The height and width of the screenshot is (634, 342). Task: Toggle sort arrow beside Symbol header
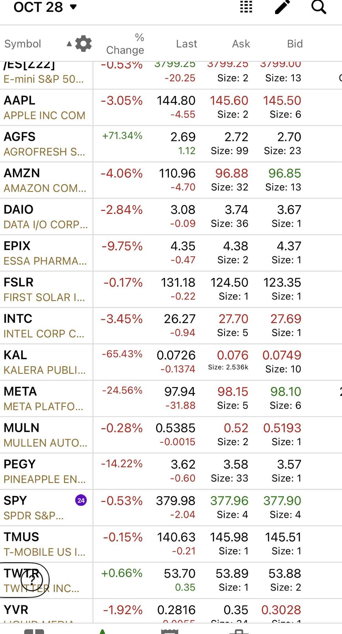tap(69, 44)
